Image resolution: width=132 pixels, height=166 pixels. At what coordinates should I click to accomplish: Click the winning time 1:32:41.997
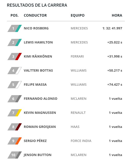[x=112, y=28]
